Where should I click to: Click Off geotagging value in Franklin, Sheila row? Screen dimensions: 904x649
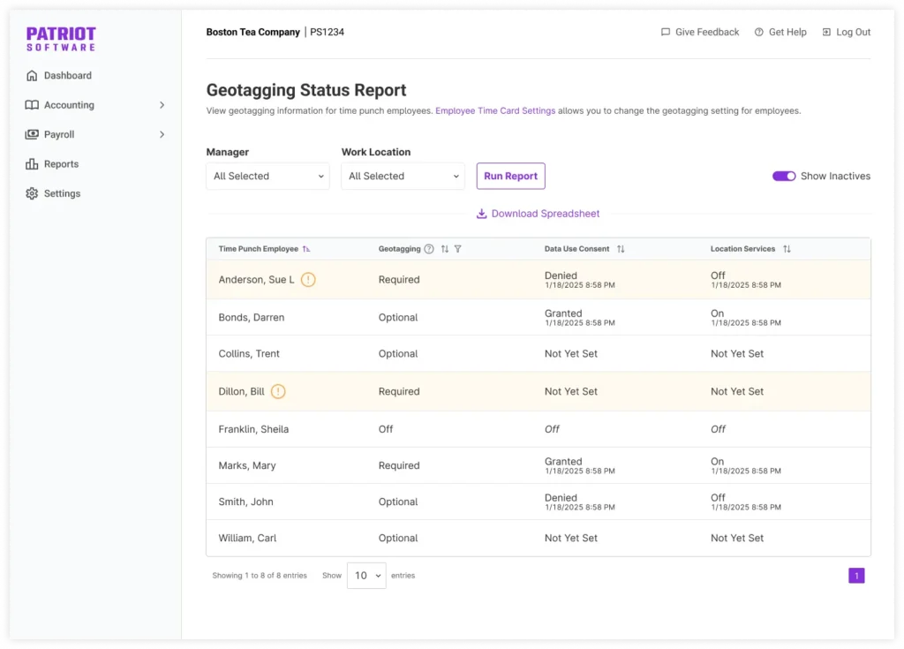pyautogui.click(x=386, y=429)
